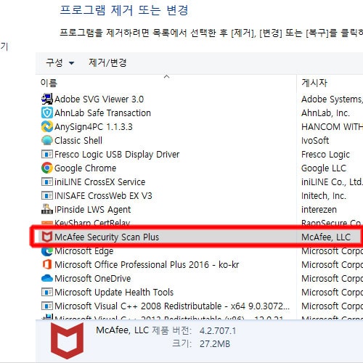363x363 pixels.
Task: Click publisher Google LLC
Action: click(324, 168)
